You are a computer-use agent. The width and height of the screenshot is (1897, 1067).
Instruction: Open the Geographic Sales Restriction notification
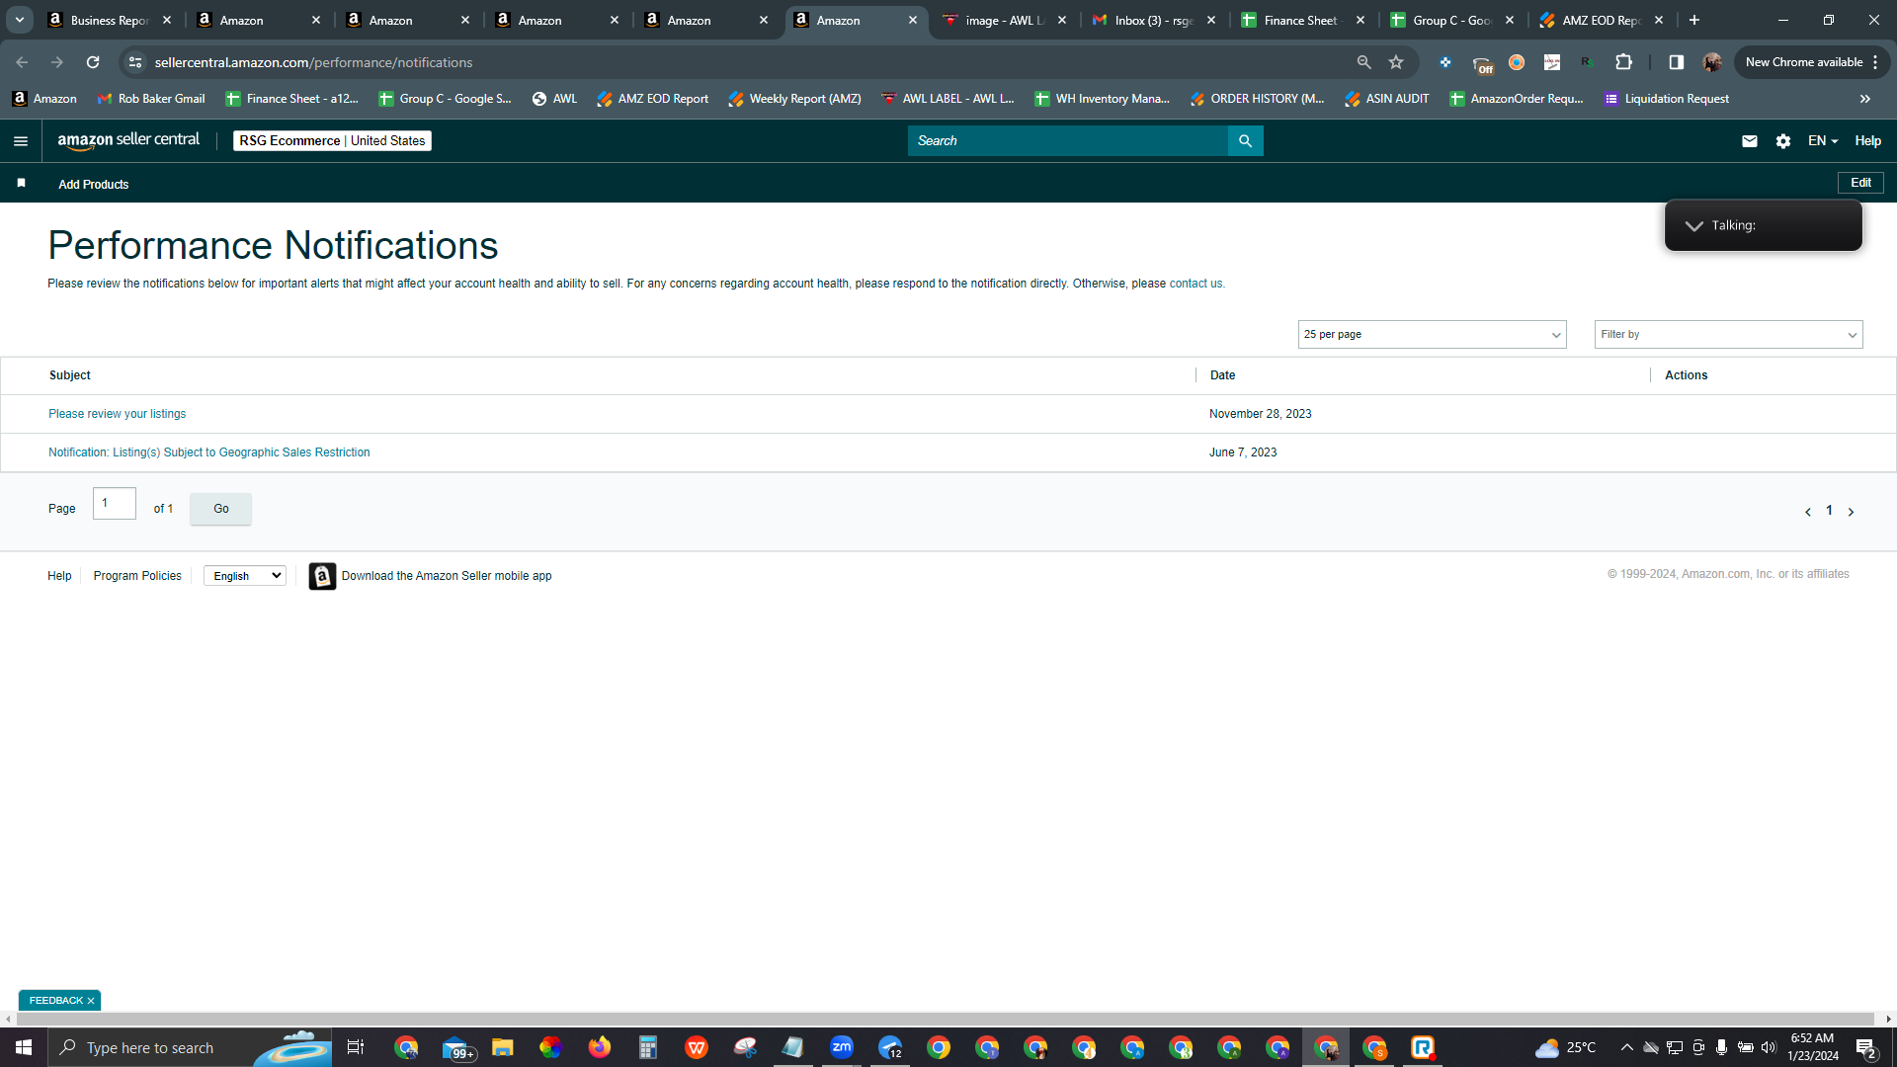tap(208, 452)
